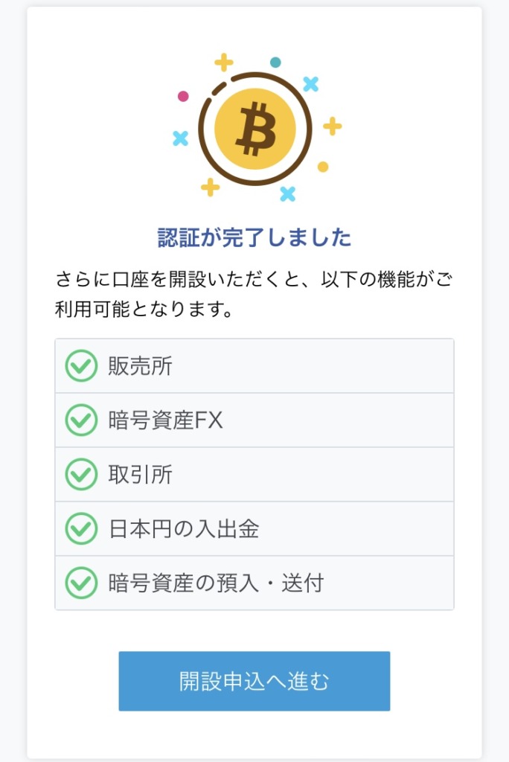The width and height of the screenshot is (509, 762).
Task: Click the green checkmark beside 暗号資産FX
Action: (81, 420)
